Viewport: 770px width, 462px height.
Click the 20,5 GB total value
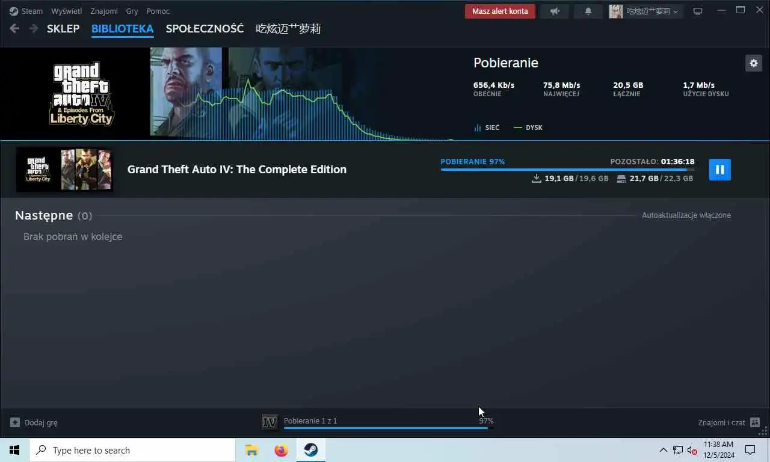pyautogui.click(x=628, y=85)
